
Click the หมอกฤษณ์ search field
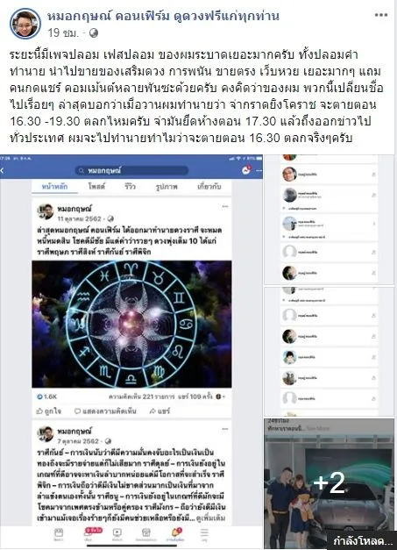131,170
